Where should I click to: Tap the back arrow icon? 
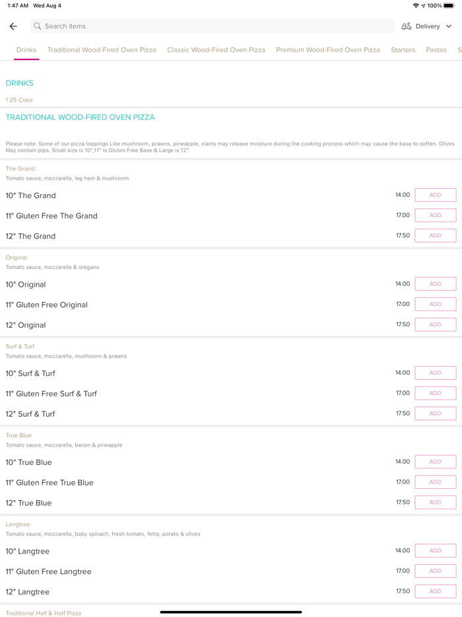point(13,26)
